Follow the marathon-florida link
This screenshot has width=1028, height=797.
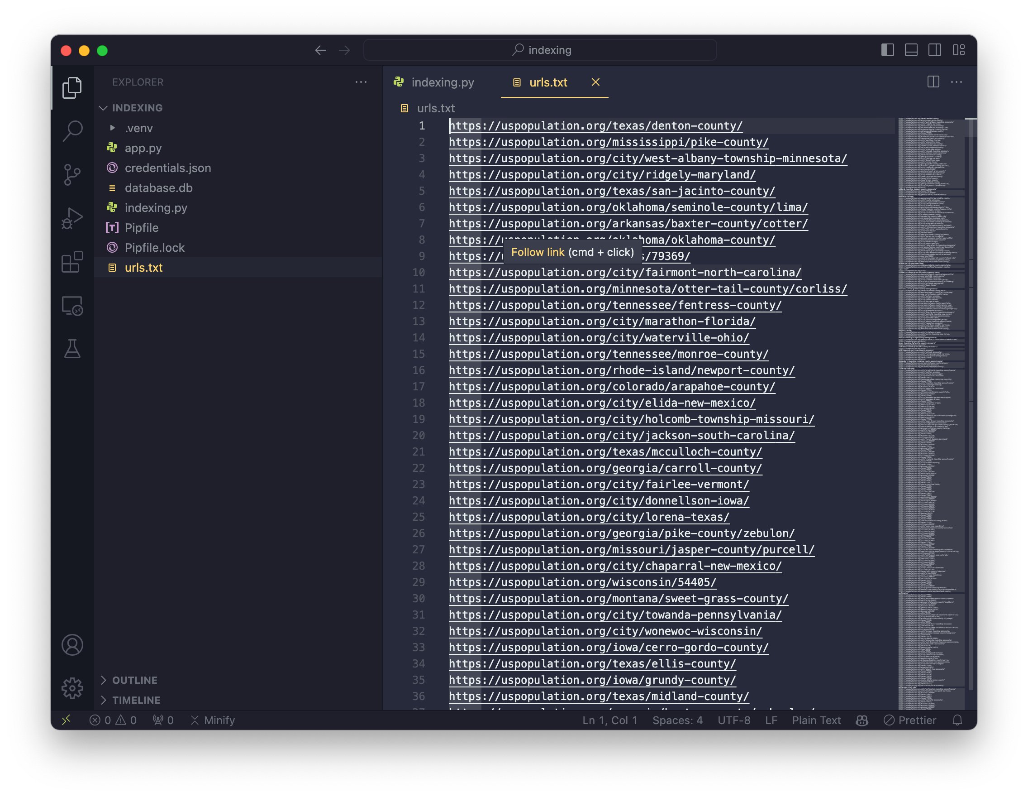coord(602,322)
